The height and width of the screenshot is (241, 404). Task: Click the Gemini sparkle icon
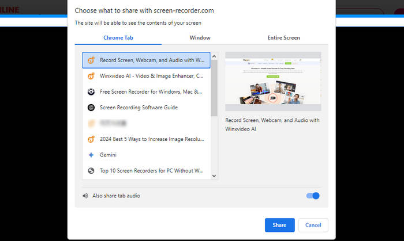click(91, 155)
